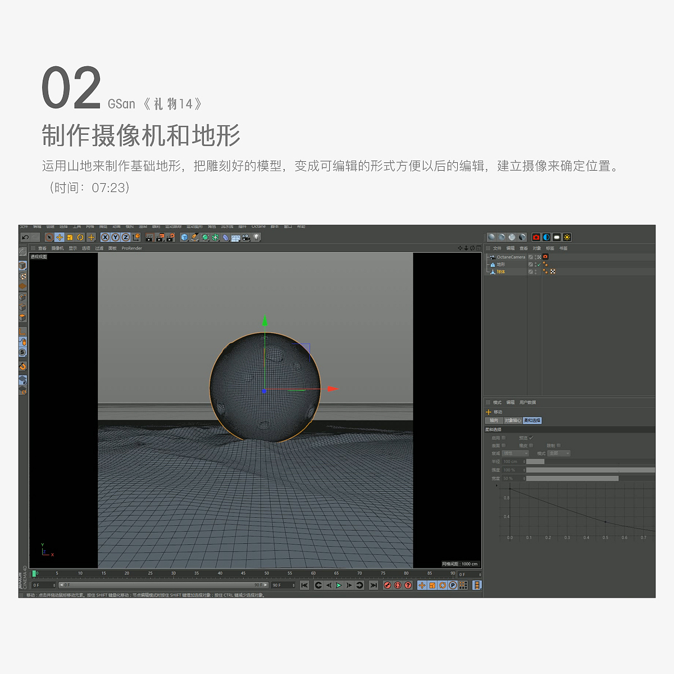Open the green generator objects icon
Screen dimensions: 674x674
click(x=205, y=238)
